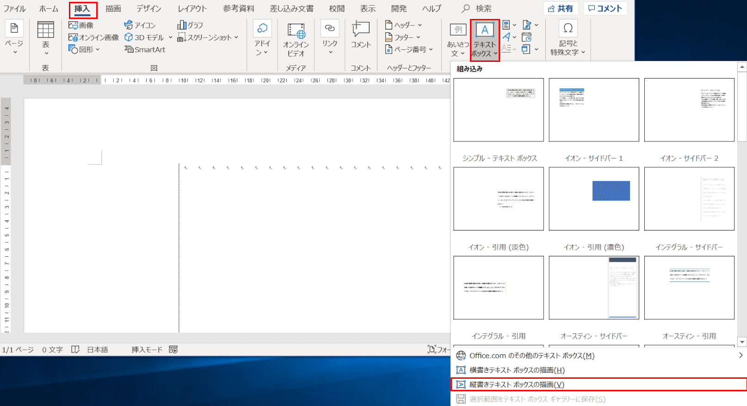Switch to the 描画 tab
Viewport: 747px width, 406px height.
113,9
